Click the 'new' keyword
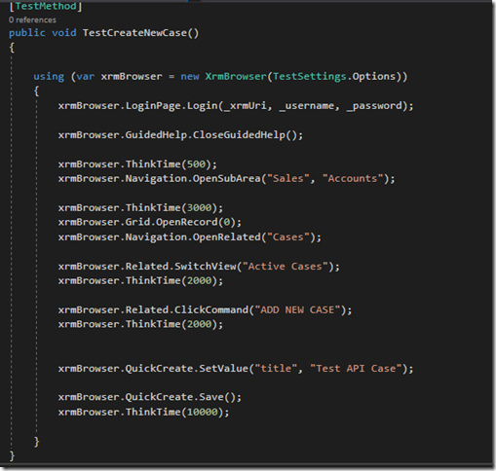Screen dimensions: 496x471 tap(190, 77)
